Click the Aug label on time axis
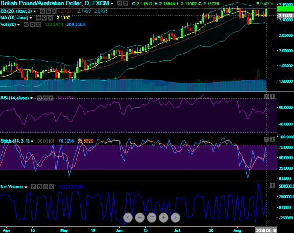This screenshot has width=294, height=233. (237, 230)
